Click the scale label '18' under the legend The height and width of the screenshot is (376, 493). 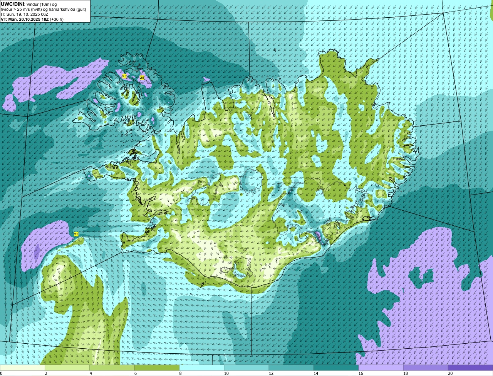tap(406, 373)
